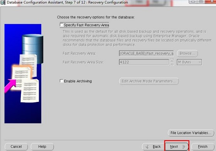The image size is (216, 151).
Task: Click the Database Configuration Assistant title icon
Action: coord(3,2)
